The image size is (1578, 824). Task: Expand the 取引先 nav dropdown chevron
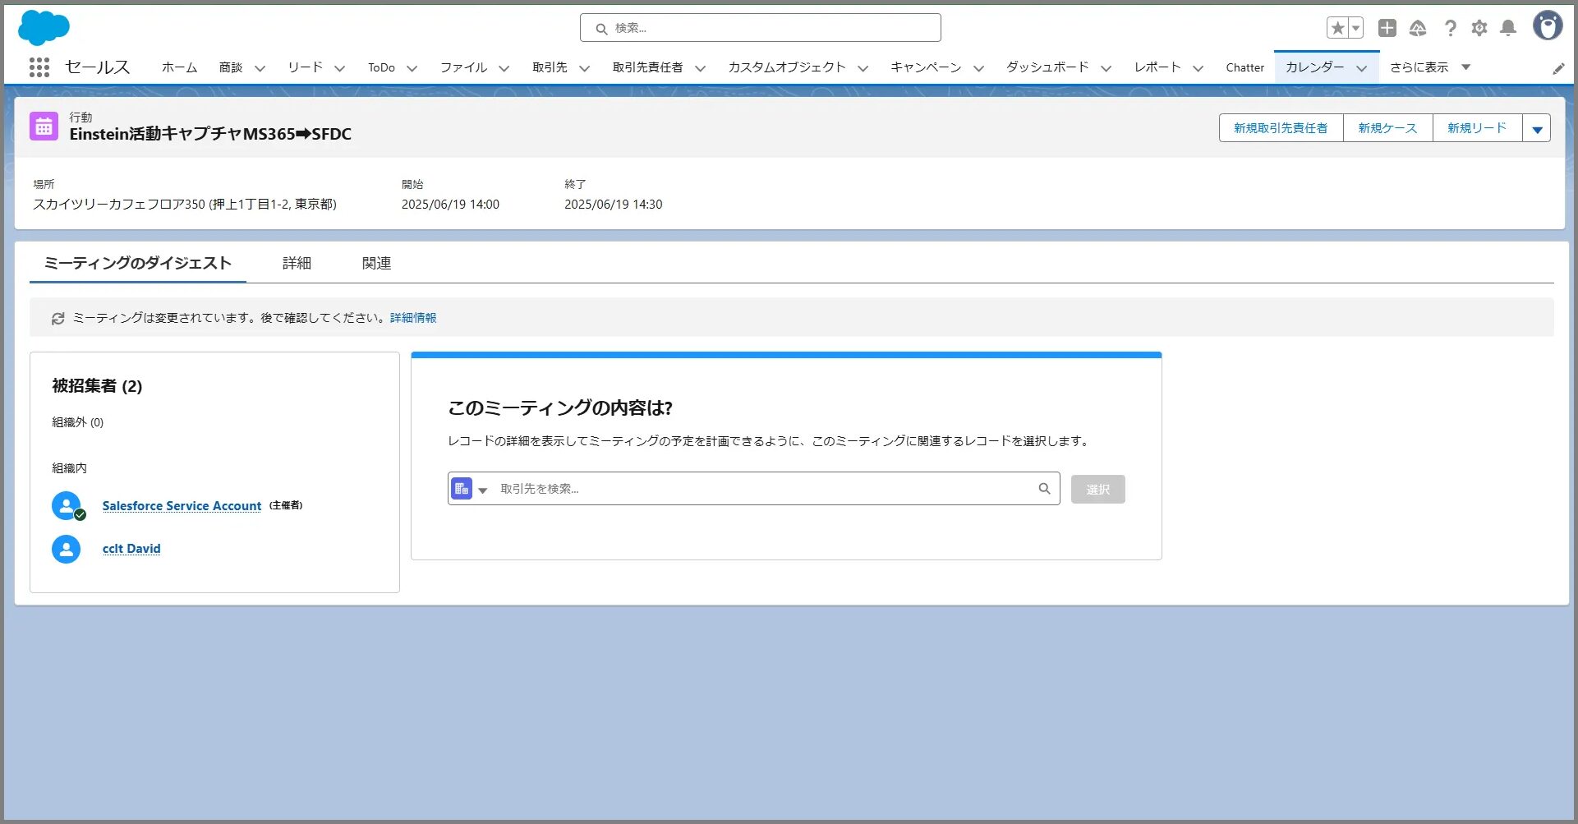pyautogui.click(x=584, y=68)
